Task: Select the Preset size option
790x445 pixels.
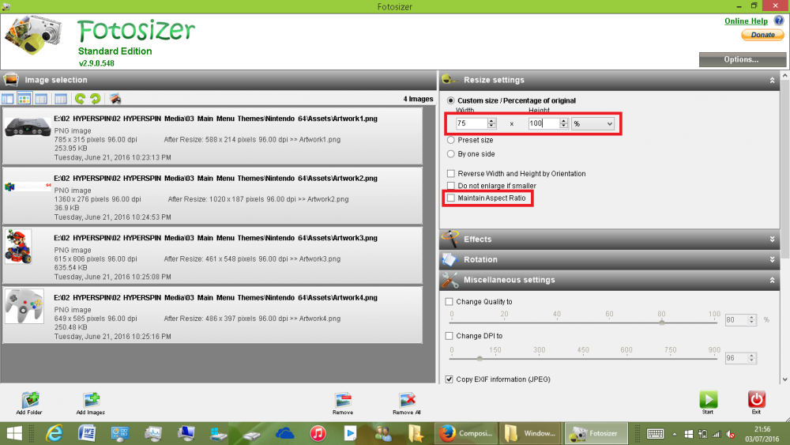Action: 451,140
